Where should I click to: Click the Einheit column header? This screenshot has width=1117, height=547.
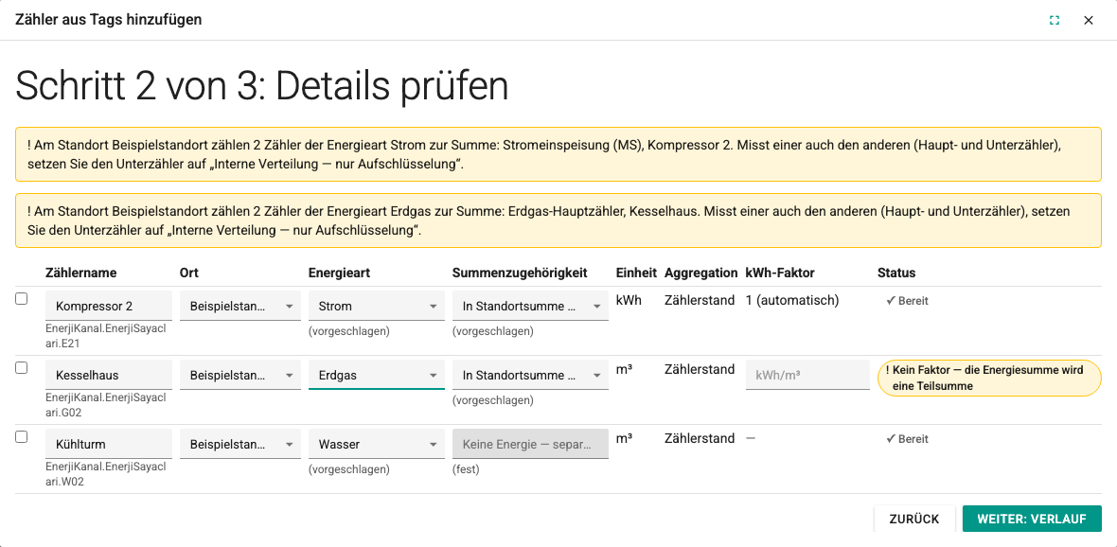(x=636, y=273)
